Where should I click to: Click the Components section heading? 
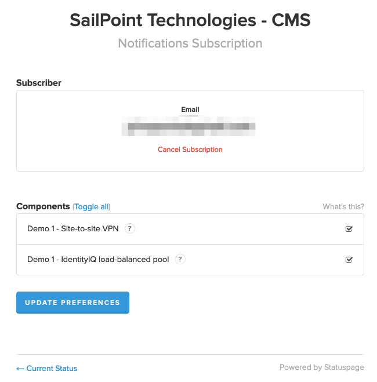click(43, 206)
